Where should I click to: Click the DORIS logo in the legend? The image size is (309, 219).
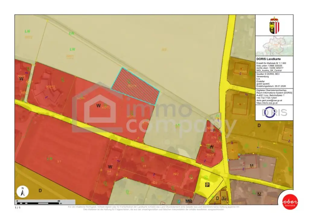click(274, 113)
